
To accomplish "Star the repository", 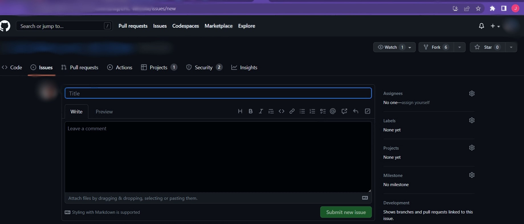I will [488, 47].
